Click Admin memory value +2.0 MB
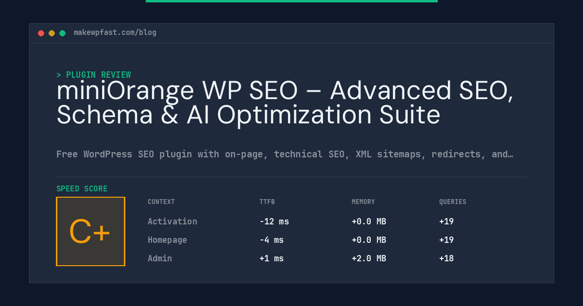The image size is (583, 306). [369, 258]
